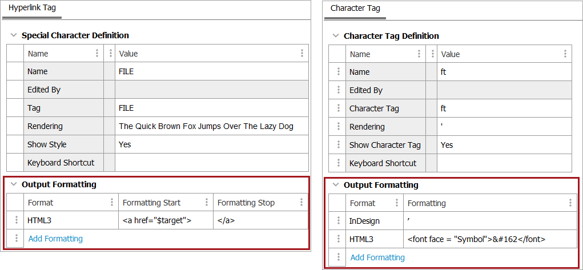Edit Character Tag Rendering apostrophe value

click(505, 127)
